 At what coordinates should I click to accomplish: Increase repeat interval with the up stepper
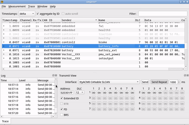point(179,81)
